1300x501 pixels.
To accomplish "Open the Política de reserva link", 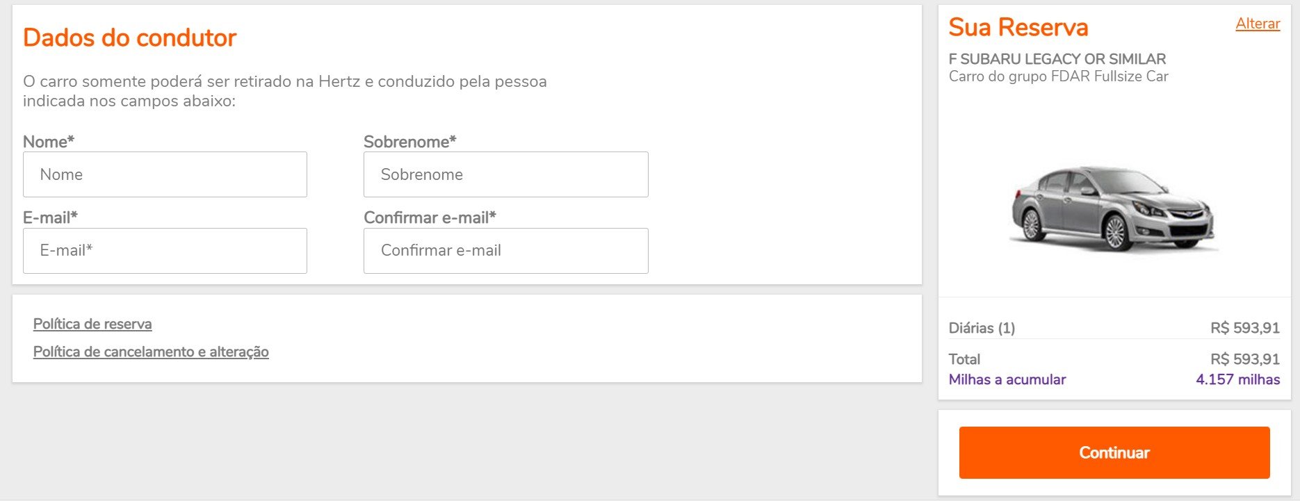I will [92, 324].
